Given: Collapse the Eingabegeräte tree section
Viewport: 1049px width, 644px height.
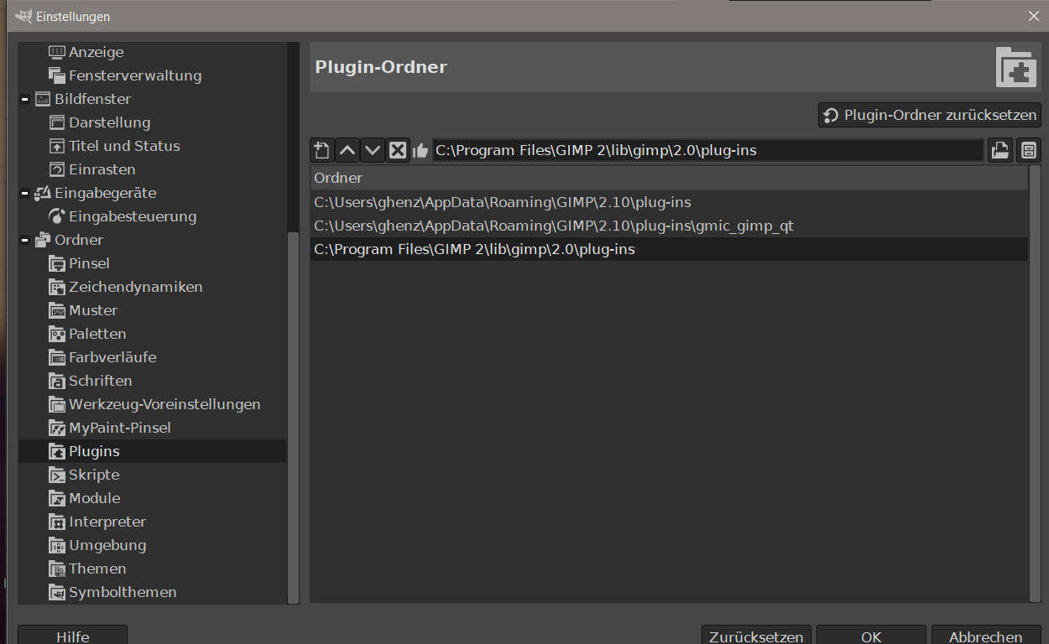Looking at the screenshot, I should point(25,193).
